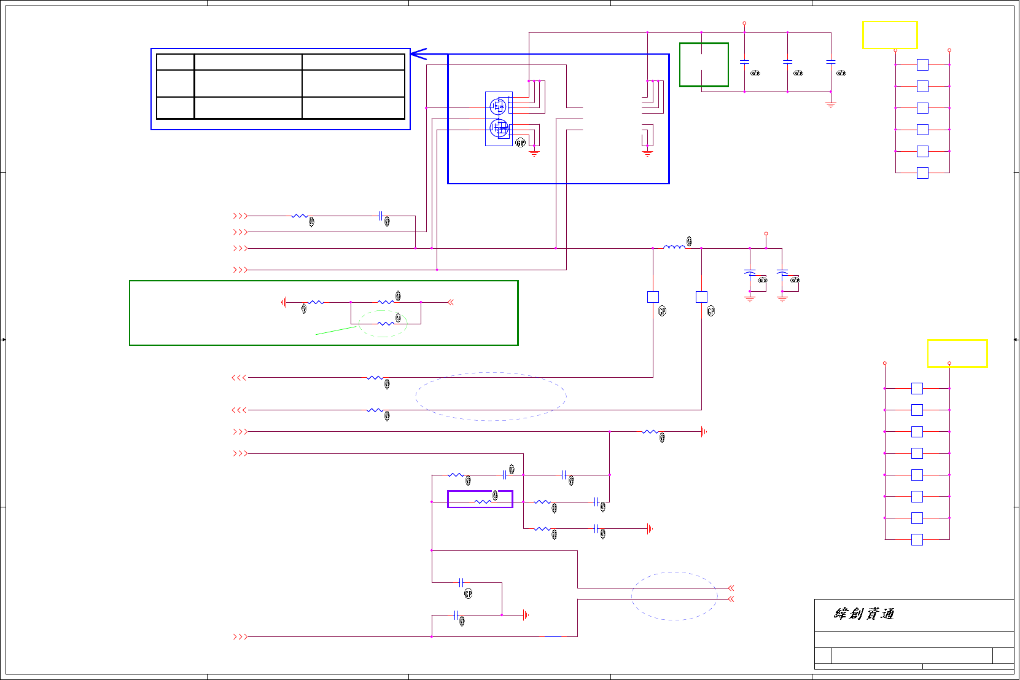This screenshot has height=680, width=1020.
Task: Select the upper parallel resistor in the green box
Action: click(x=386, y=302)
